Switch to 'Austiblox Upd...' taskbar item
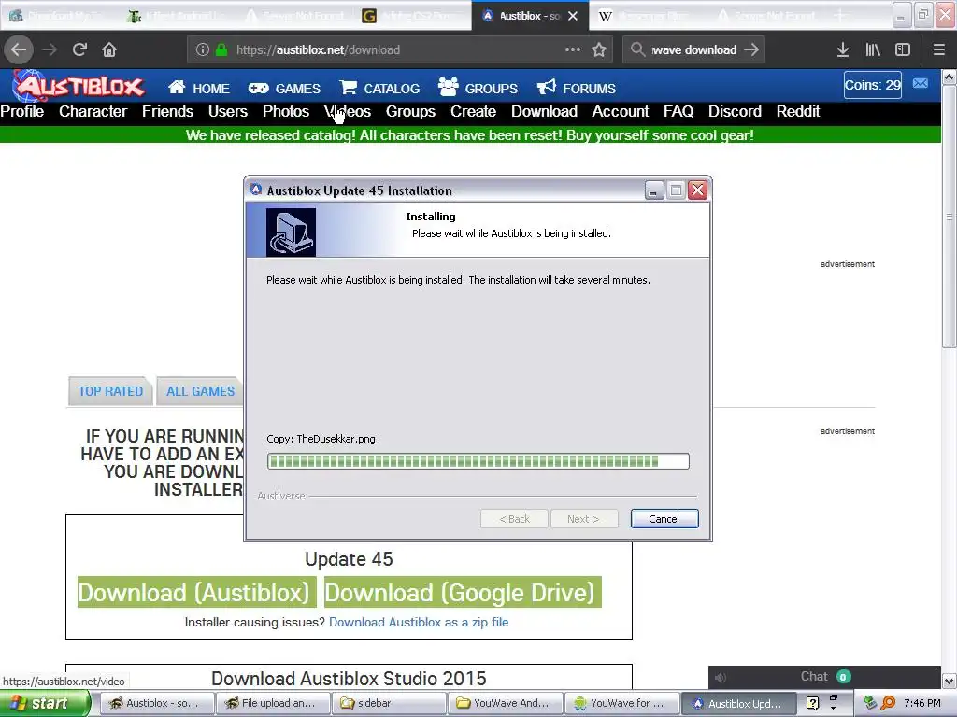Viewport: 957px width, 717px height. 738,703
